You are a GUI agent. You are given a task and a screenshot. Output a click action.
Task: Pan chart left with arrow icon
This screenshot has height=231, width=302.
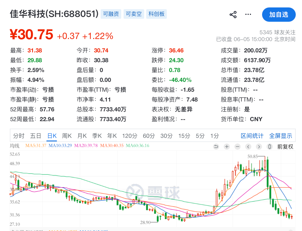click(x=248, y=147)
